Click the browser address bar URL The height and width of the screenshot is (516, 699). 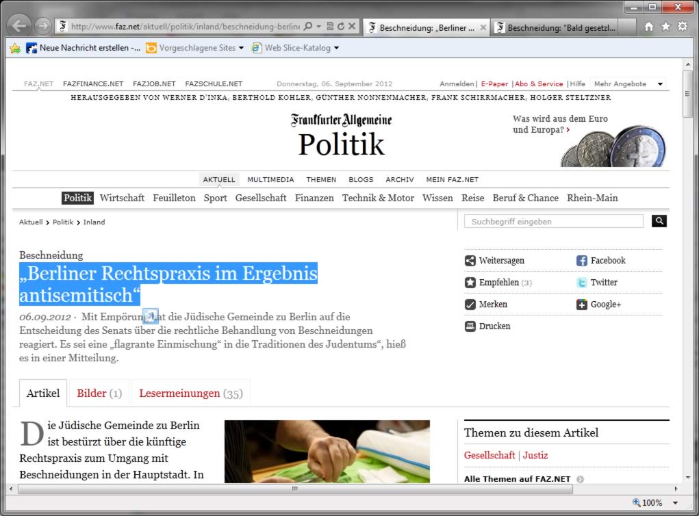click(x=186, y=26)
